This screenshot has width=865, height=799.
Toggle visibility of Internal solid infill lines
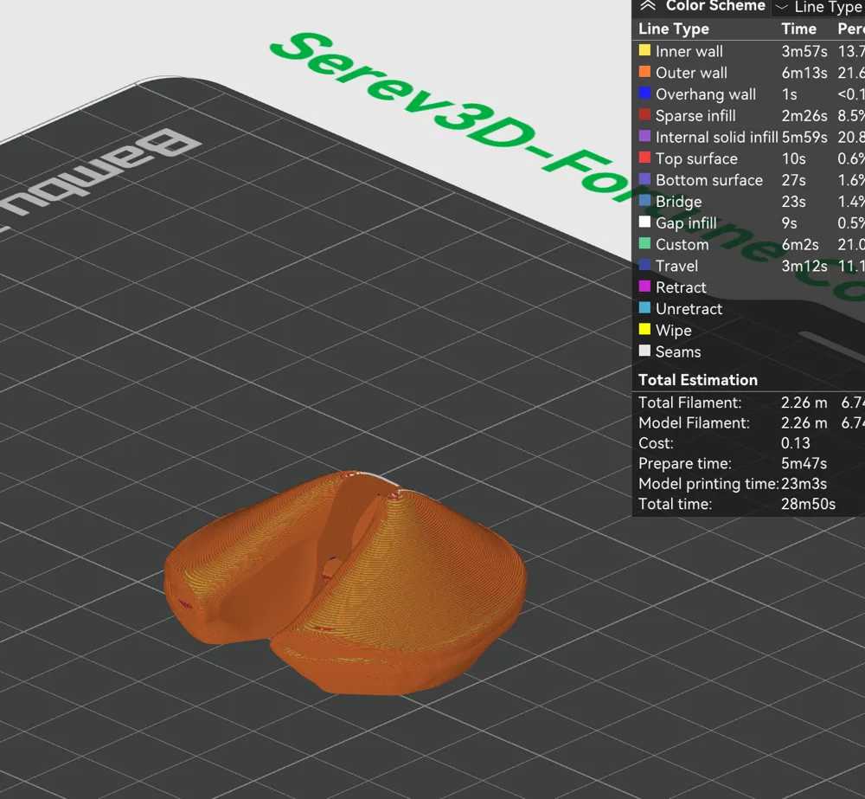point(716,137)
